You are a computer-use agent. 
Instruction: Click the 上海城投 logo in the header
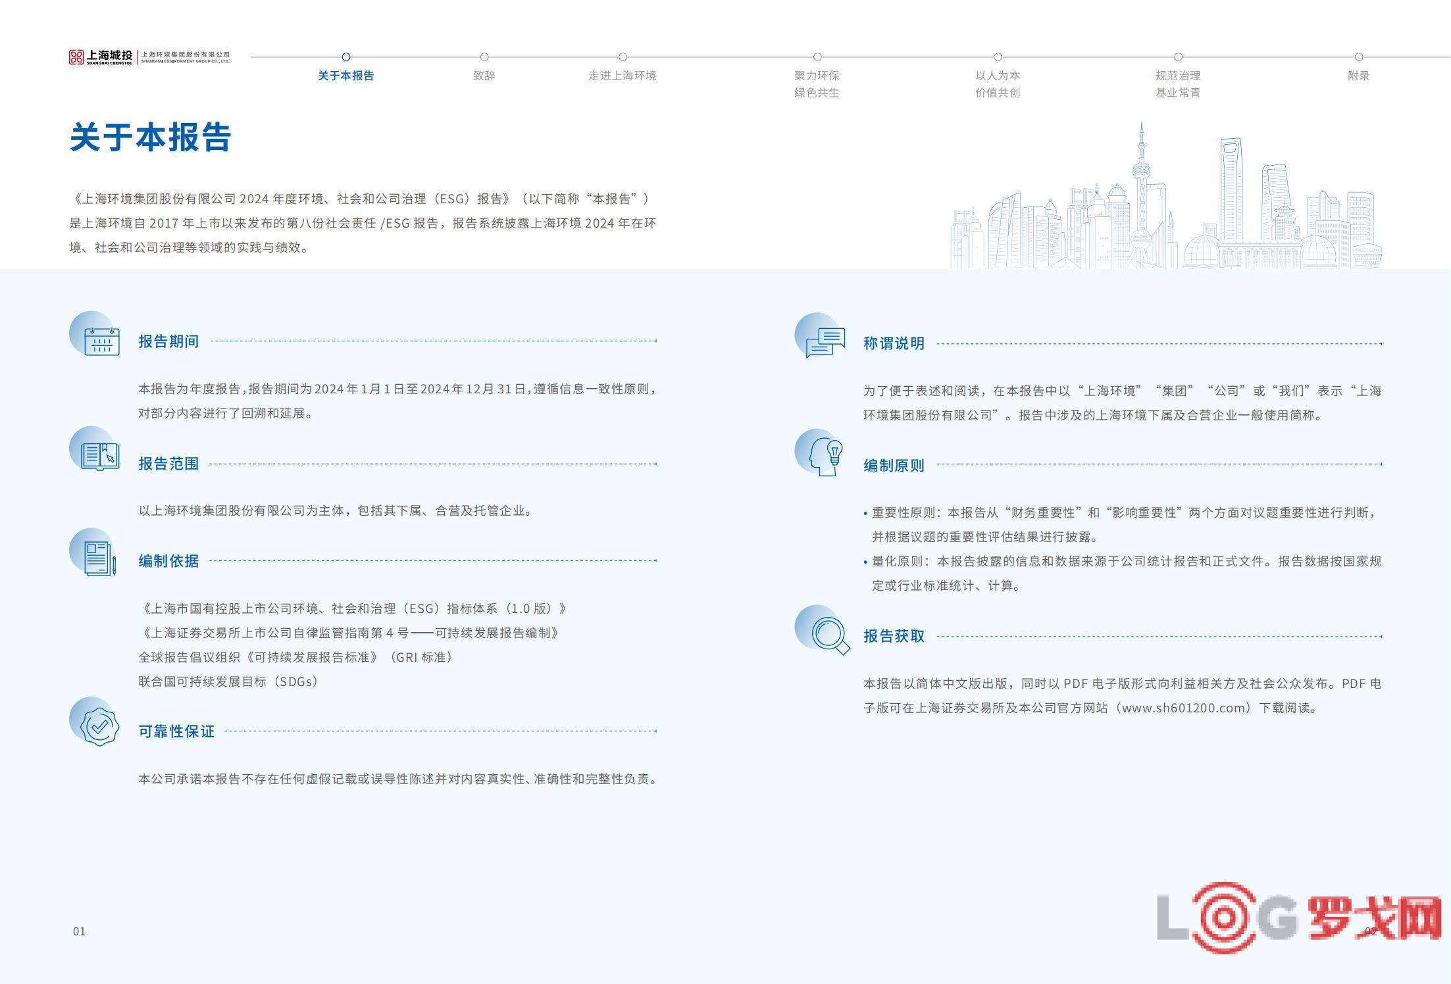point(101,57)
